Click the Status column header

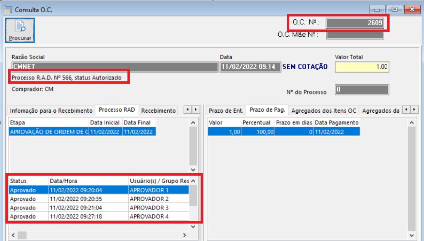pyautogui.click(x=29, y=181)
